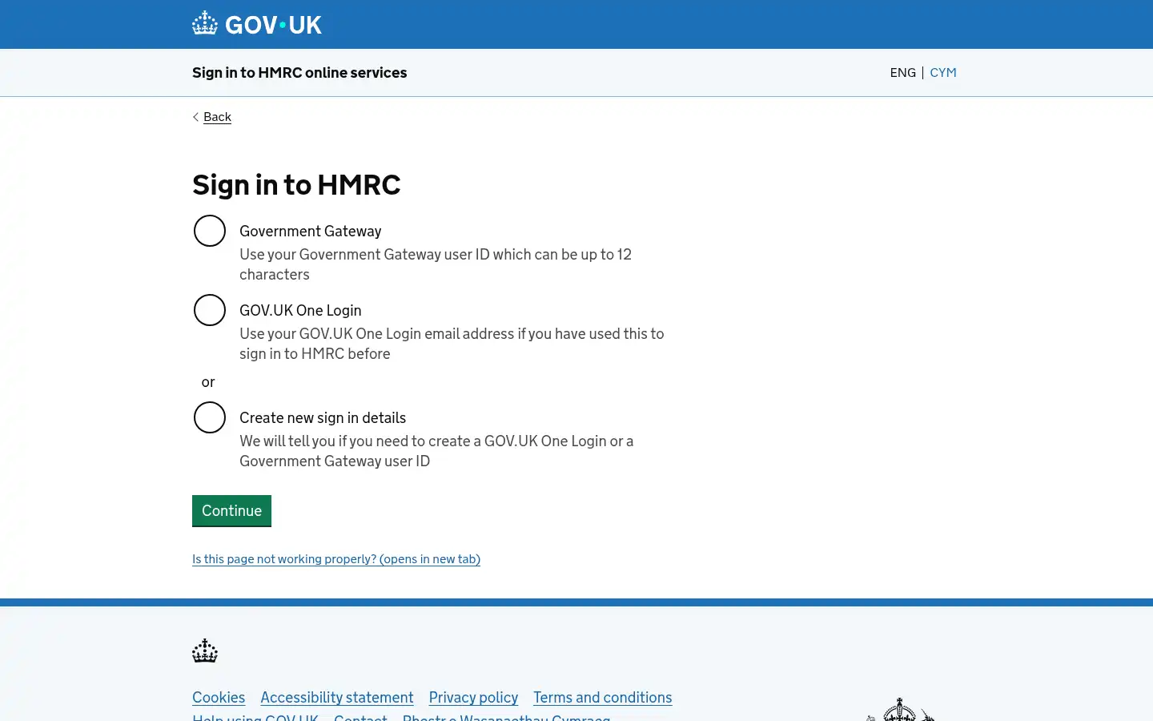Click the 'Create new sign in details' label
The image size is (1153, 721).
323,417
